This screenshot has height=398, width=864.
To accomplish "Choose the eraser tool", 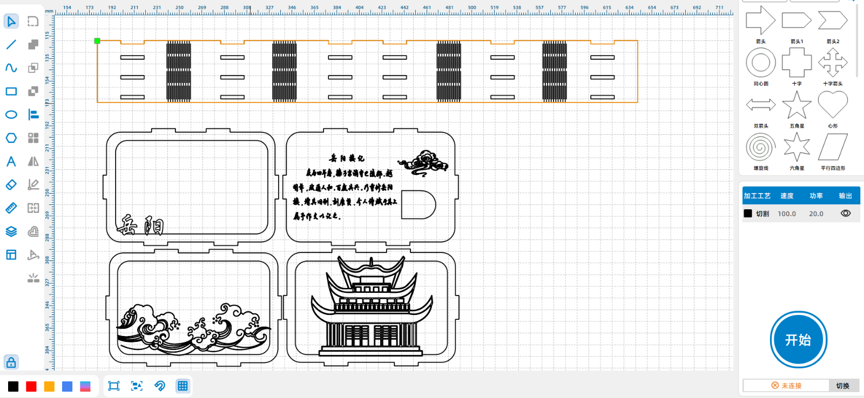I will (x=11, y=184).
